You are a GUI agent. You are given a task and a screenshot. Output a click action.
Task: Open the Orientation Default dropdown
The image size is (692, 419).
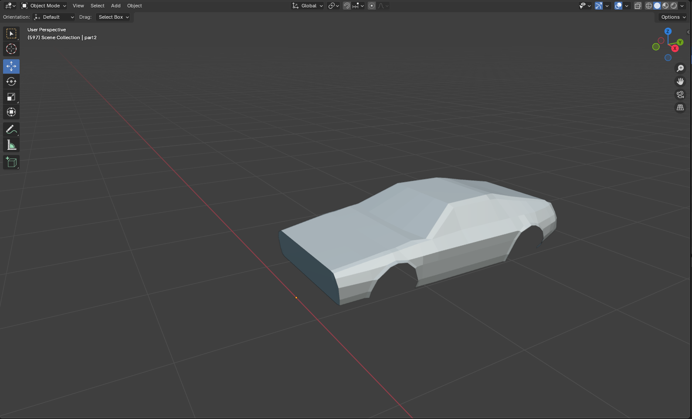point(54,17)
